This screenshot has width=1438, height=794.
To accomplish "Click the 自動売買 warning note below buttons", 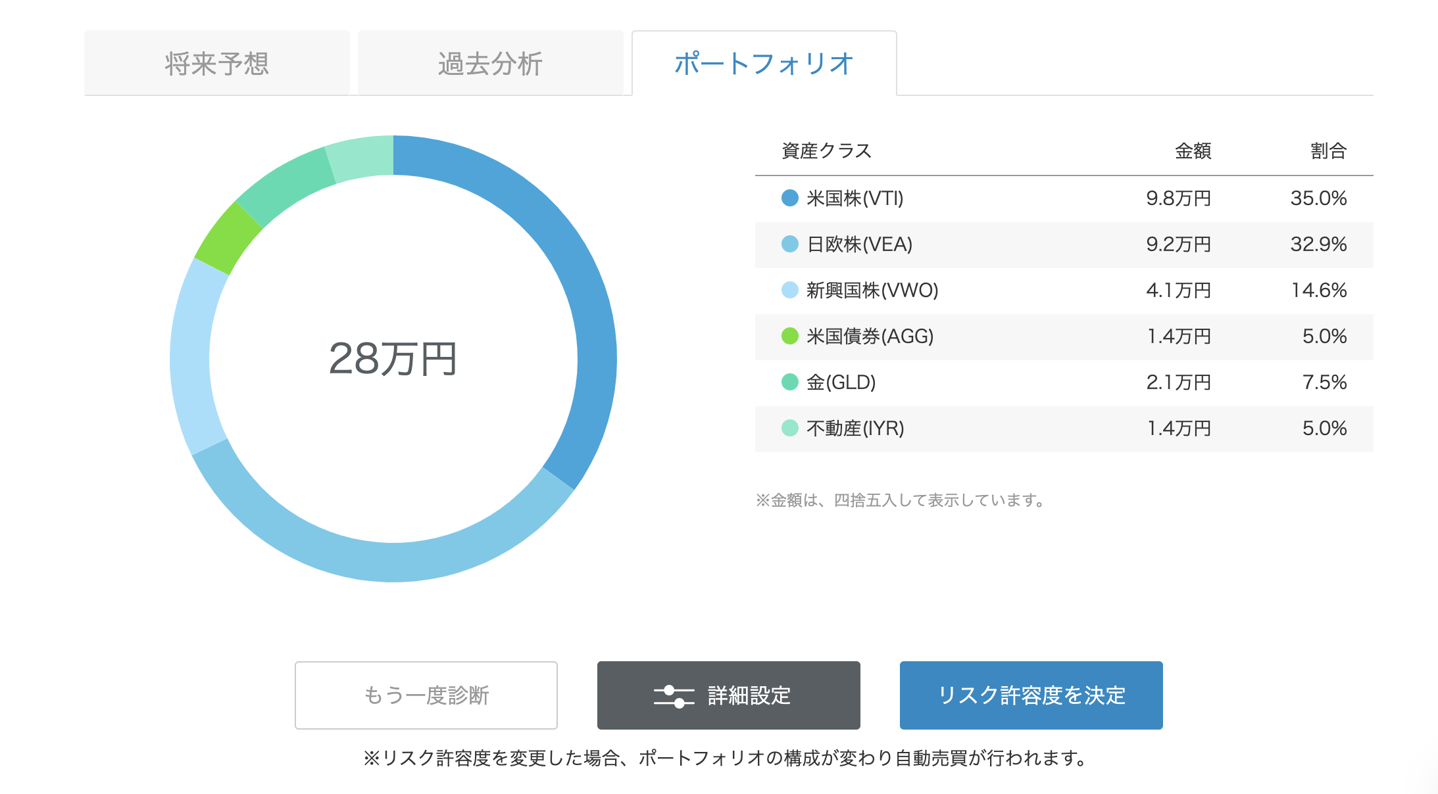I will 727,758.
